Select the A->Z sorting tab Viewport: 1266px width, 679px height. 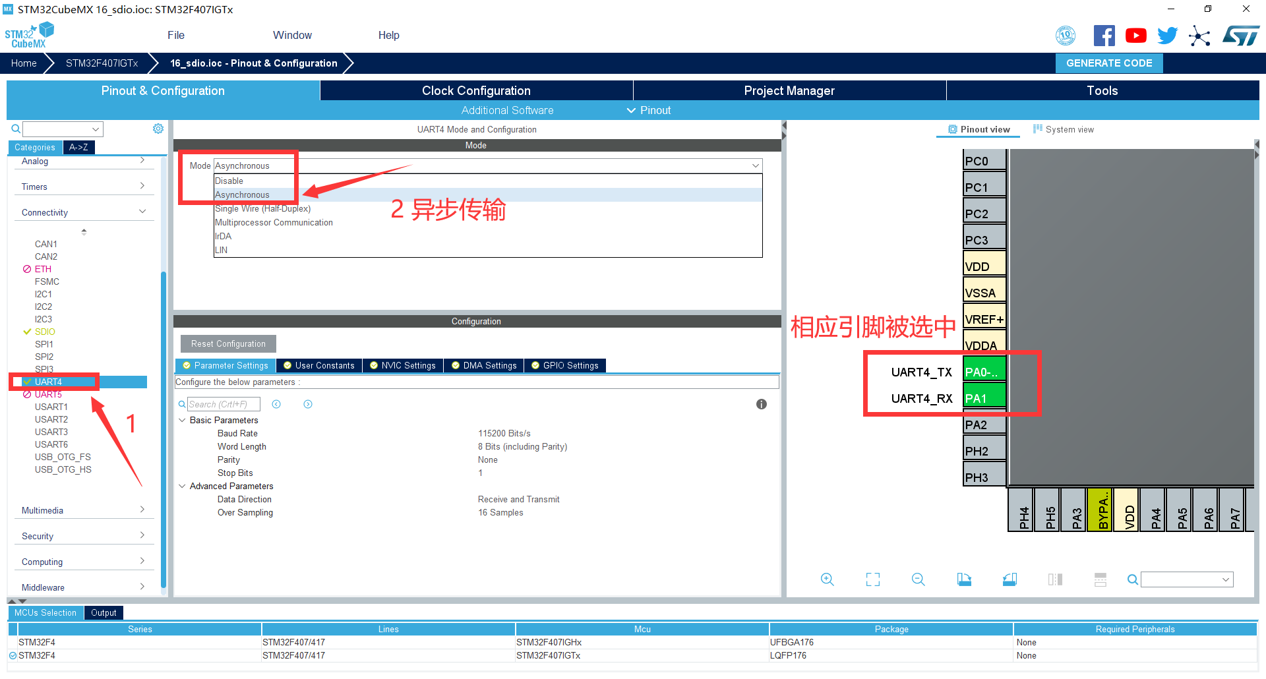pos(78,147)
